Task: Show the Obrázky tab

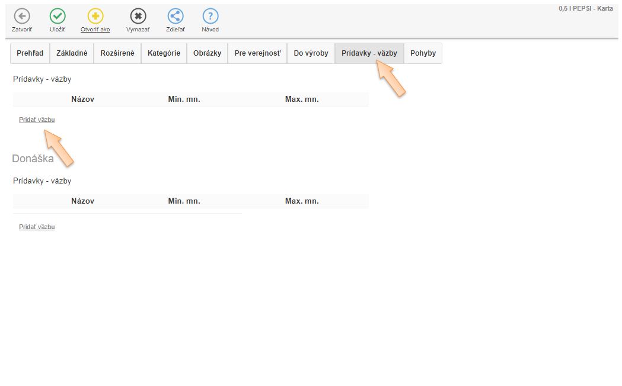Action: pos(207,53)
